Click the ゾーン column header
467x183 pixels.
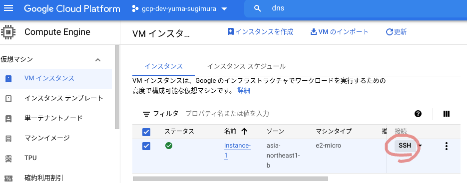[x=275, y=131]
